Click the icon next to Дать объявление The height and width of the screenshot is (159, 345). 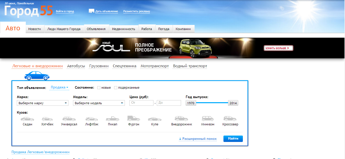click(x=91, y=11)
